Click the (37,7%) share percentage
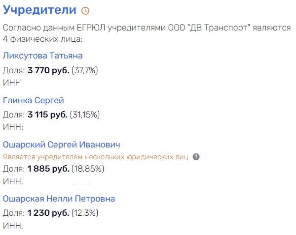The height and width of the screenshot is (235, 296). [85, 70]
